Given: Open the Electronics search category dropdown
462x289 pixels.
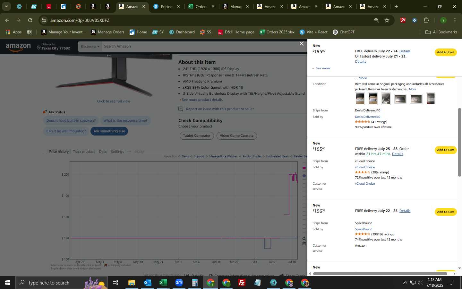Looking at the screenshot, I should [90, 47].
